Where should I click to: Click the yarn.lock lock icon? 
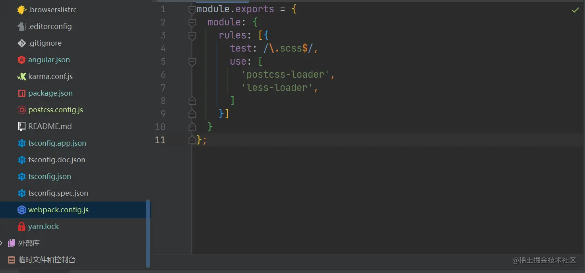coord(22,227)
